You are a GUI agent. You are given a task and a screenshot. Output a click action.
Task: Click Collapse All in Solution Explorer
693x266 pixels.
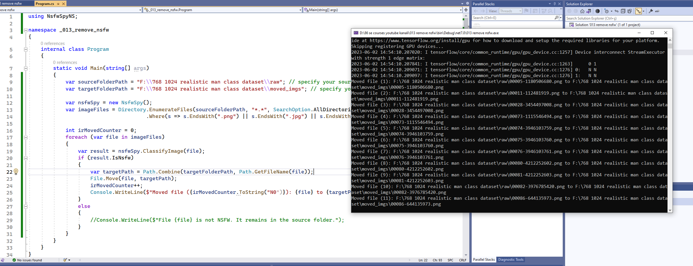pos(623,11)
